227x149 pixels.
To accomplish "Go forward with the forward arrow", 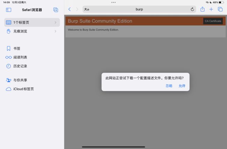I will (77, 9).
